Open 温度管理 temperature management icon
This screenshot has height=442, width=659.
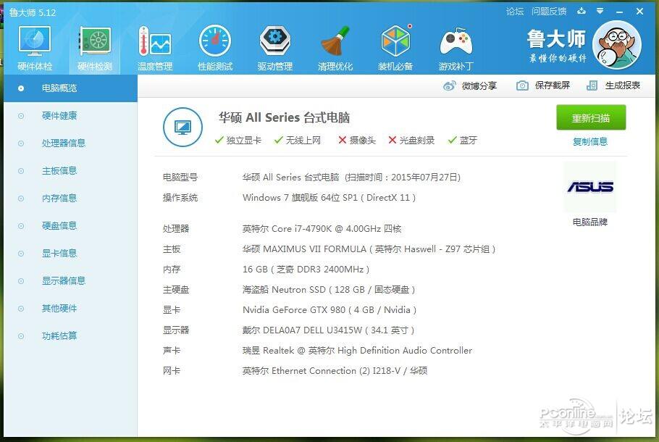click(155, 41)
